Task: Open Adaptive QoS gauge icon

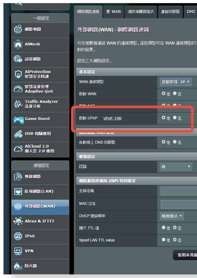Action: pos(18,89)
